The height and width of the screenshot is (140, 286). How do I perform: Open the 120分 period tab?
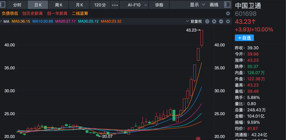click(x=100, y=5)
